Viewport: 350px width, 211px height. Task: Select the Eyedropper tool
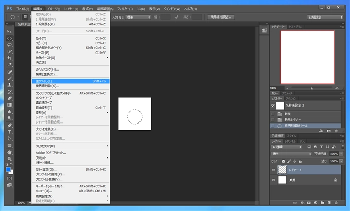pyautogui.click(x=9, y=65)
